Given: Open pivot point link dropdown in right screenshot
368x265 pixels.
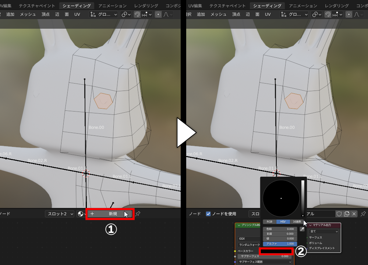Looking at the screenshot, I should click(316, 15).
